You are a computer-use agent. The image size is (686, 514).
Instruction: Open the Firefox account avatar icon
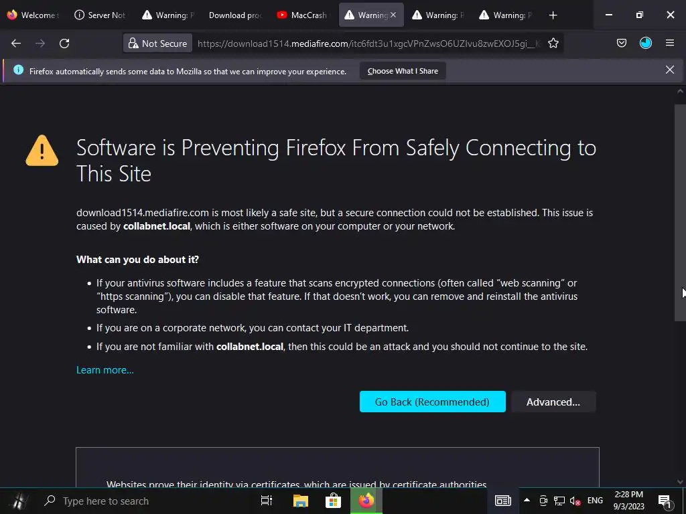pyautogui.click(x=645, y=43)
